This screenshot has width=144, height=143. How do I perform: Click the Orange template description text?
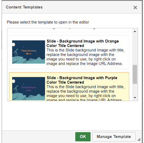pyautogui.click(x=85, y=57)
